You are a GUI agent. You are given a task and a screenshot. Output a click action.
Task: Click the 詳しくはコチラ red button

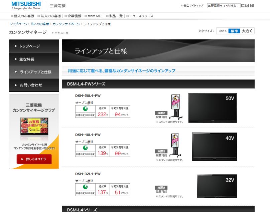(x=34, y=159)
